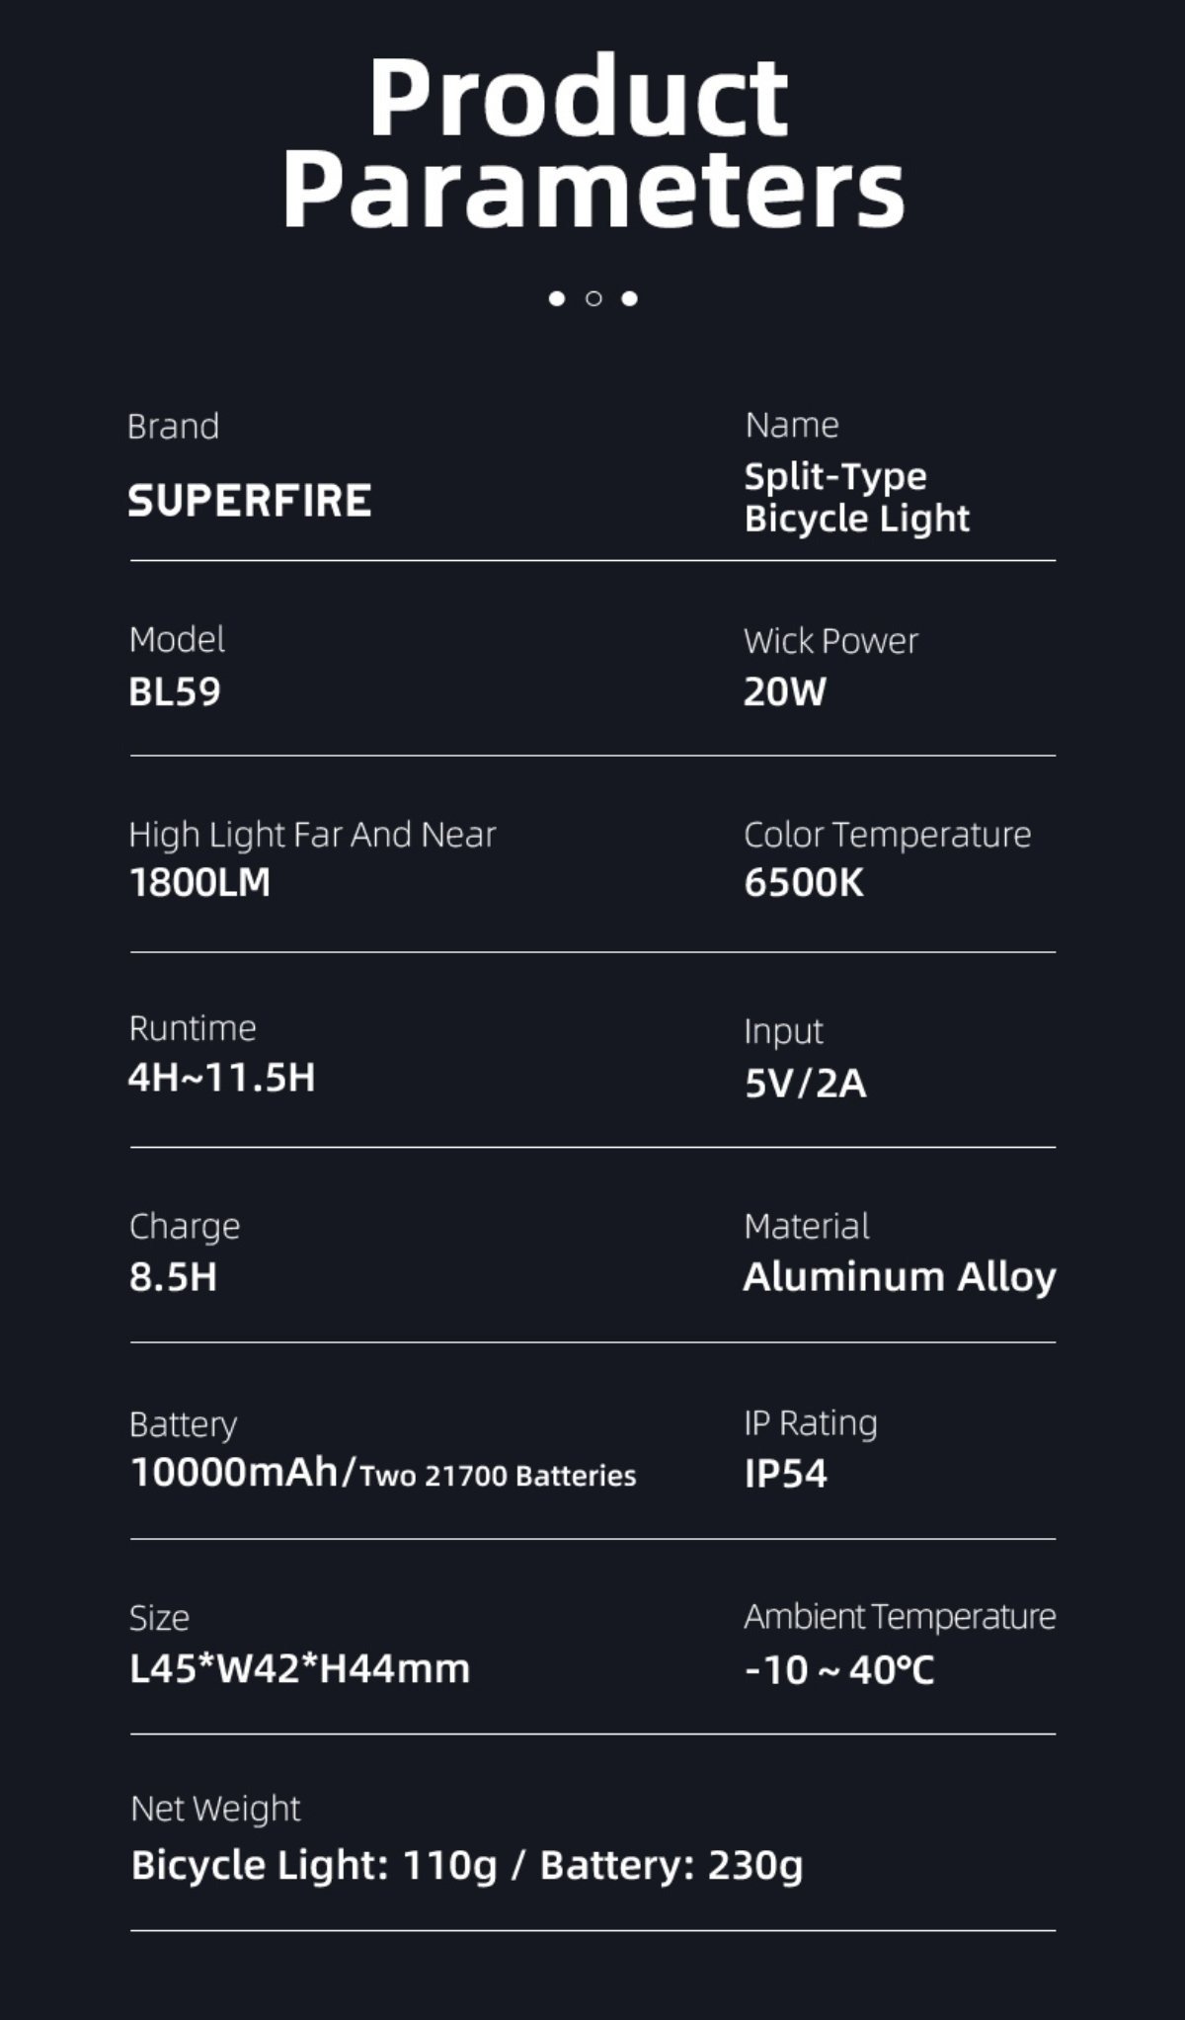Click the Aluminum Alloy material value

pos(900,1276)
